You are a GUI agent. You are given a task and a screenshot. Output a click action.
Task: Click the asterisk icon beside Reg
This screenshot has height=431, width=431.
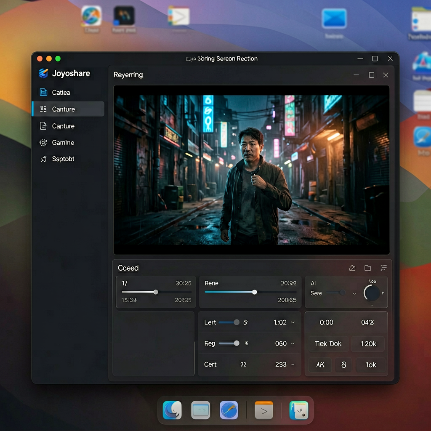[246, 343]
